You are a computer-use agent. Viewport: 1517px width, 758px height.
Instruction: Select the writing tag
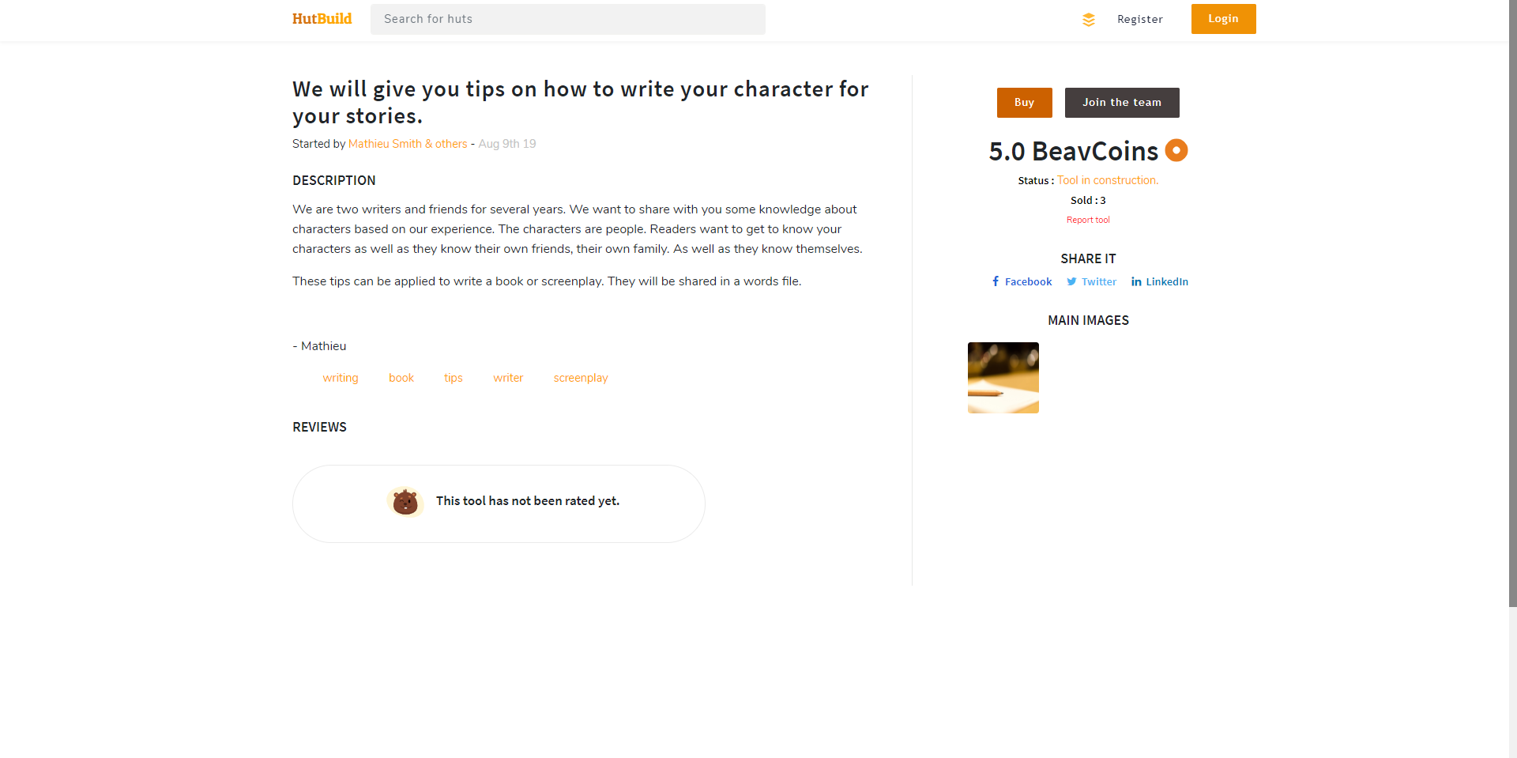tap(341, 378)
